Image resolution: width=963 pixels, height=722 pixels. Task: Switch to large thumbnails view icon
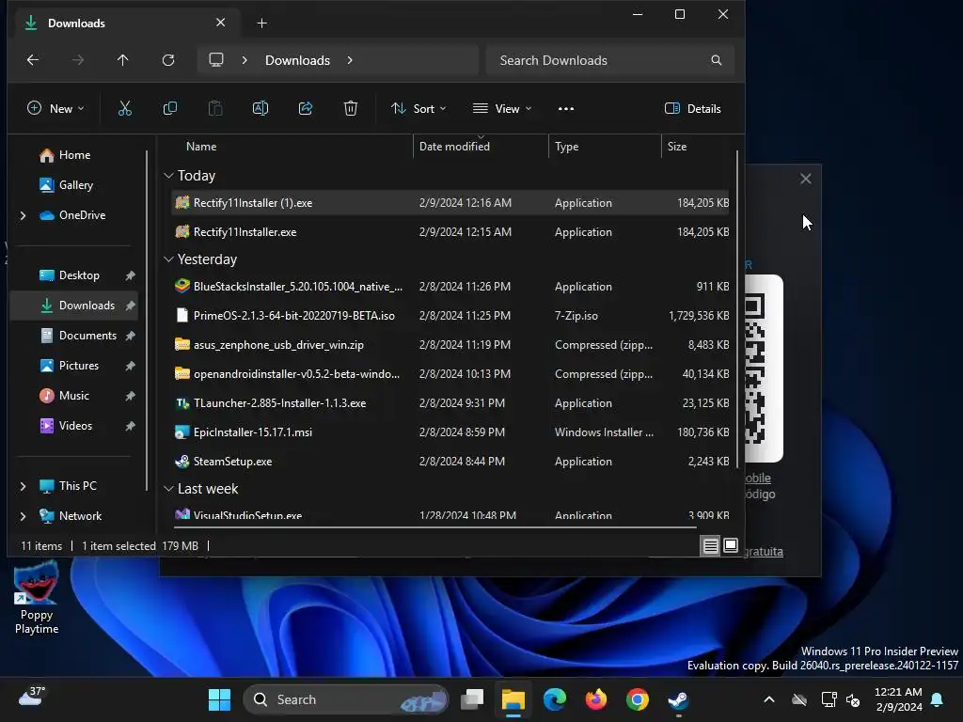pos(730,545)
